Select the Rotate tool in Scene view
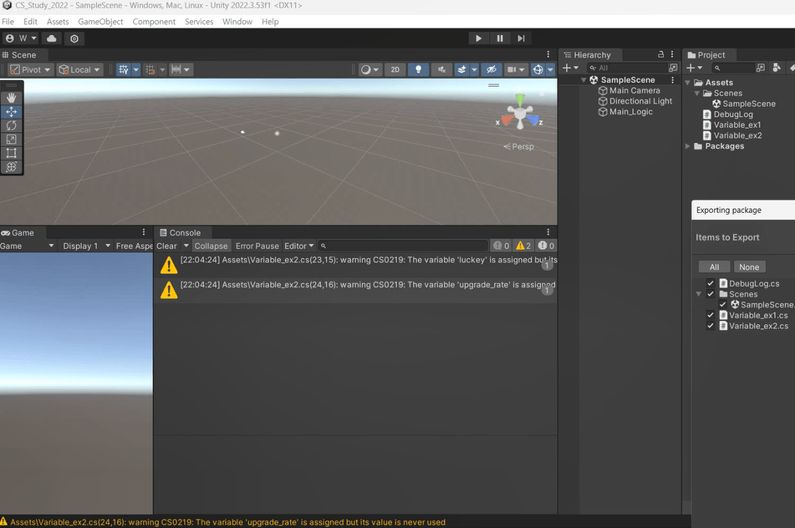This screenshot has height=528, width=795. (x=11, y=125)
